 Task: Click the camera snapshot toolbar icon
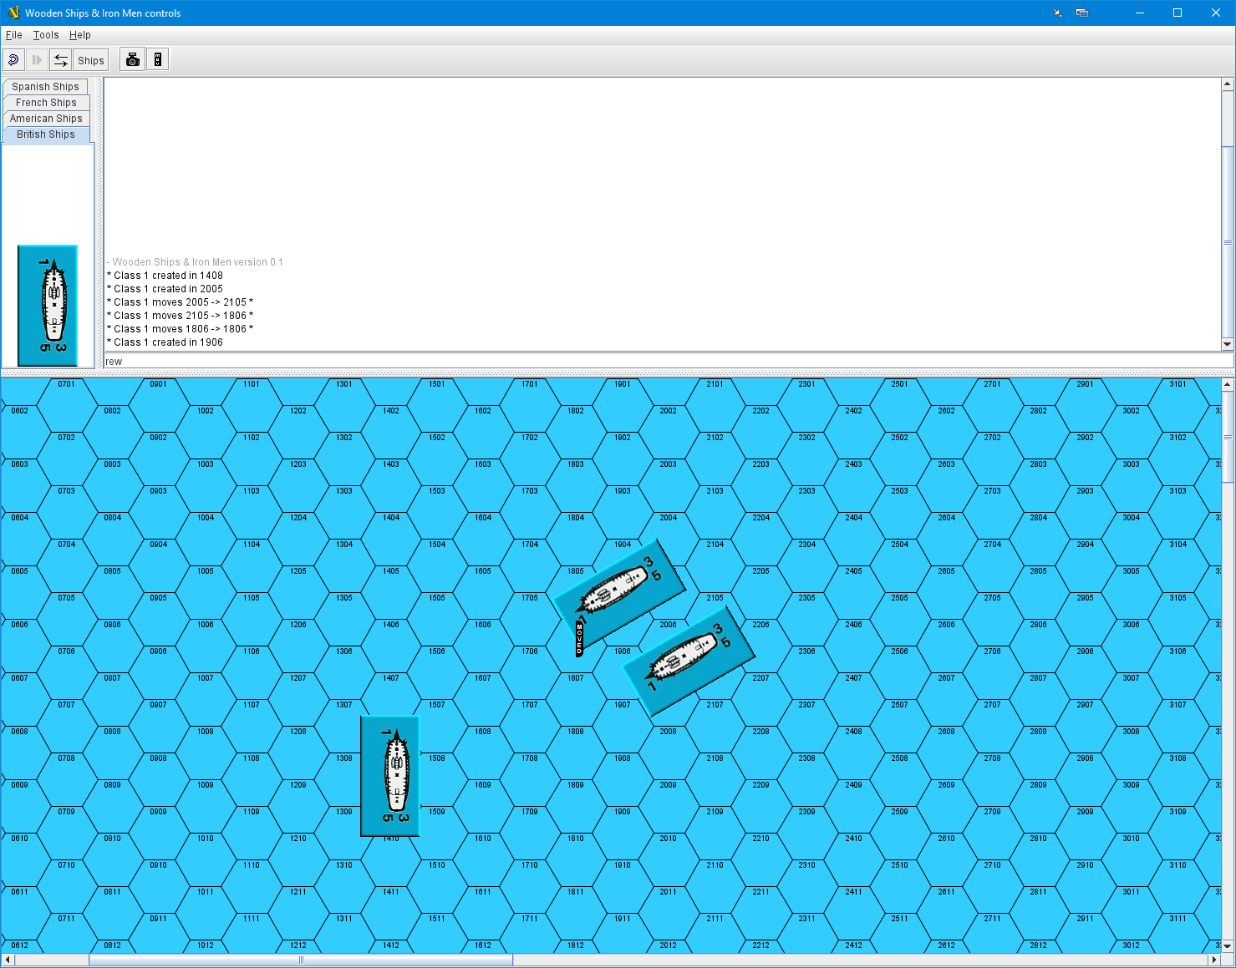click(x=133, y=60)
